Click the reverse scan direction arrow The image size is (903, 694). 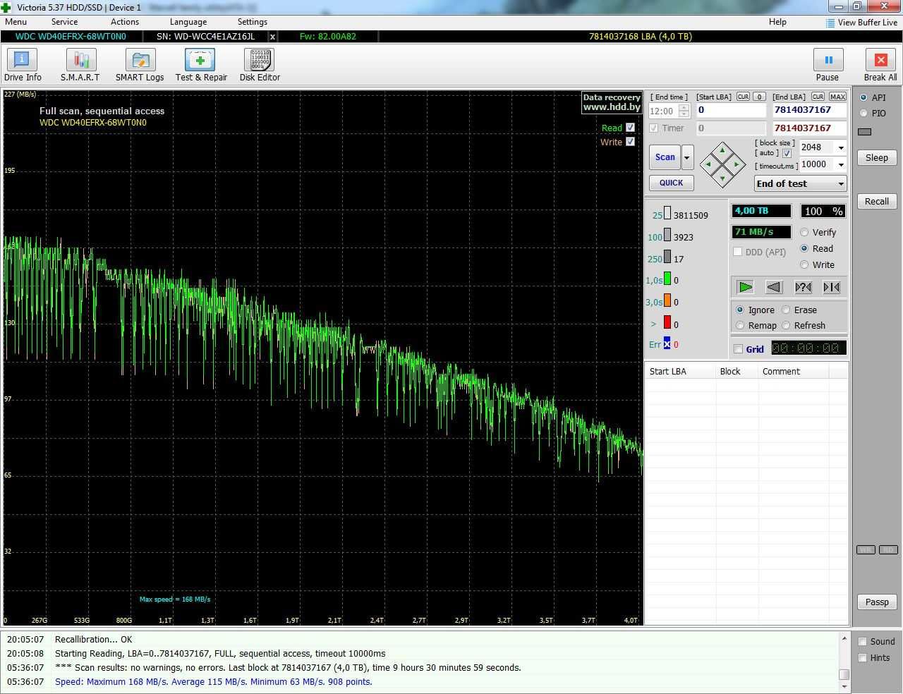[774, 287]
